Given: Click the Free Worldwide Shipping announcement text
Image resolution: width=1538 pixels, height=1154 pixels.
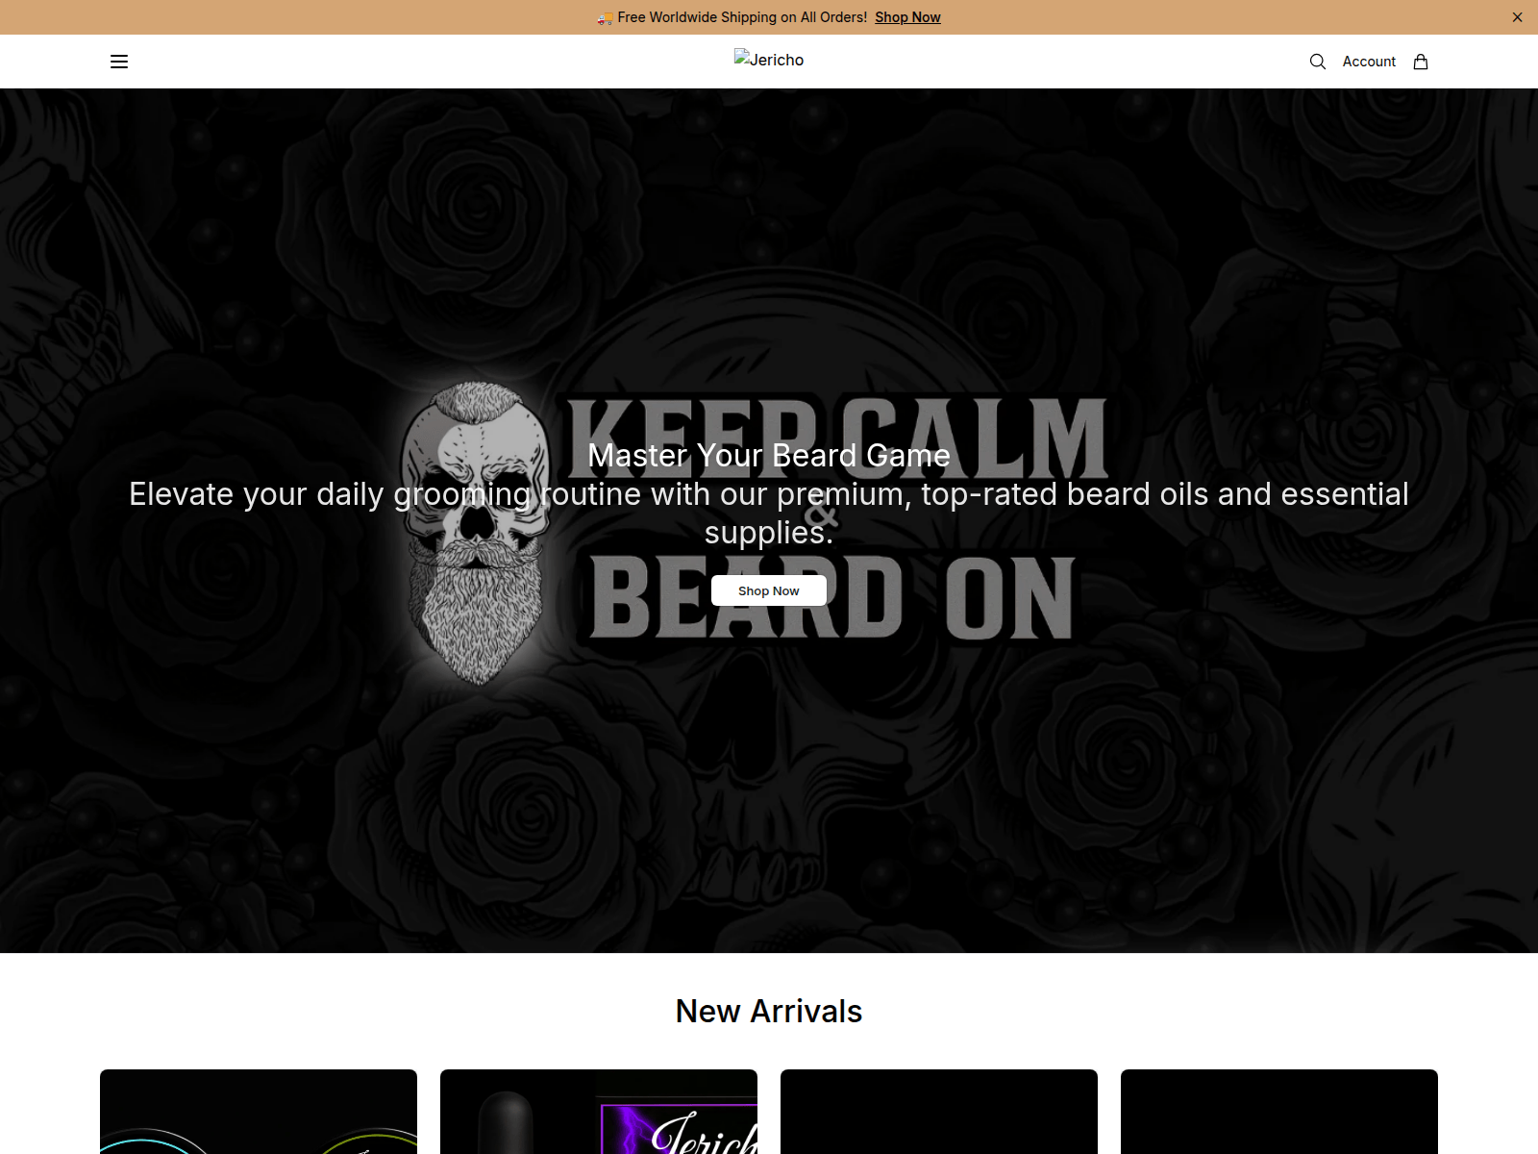Looking at the screenshot, I should (742, 17).
